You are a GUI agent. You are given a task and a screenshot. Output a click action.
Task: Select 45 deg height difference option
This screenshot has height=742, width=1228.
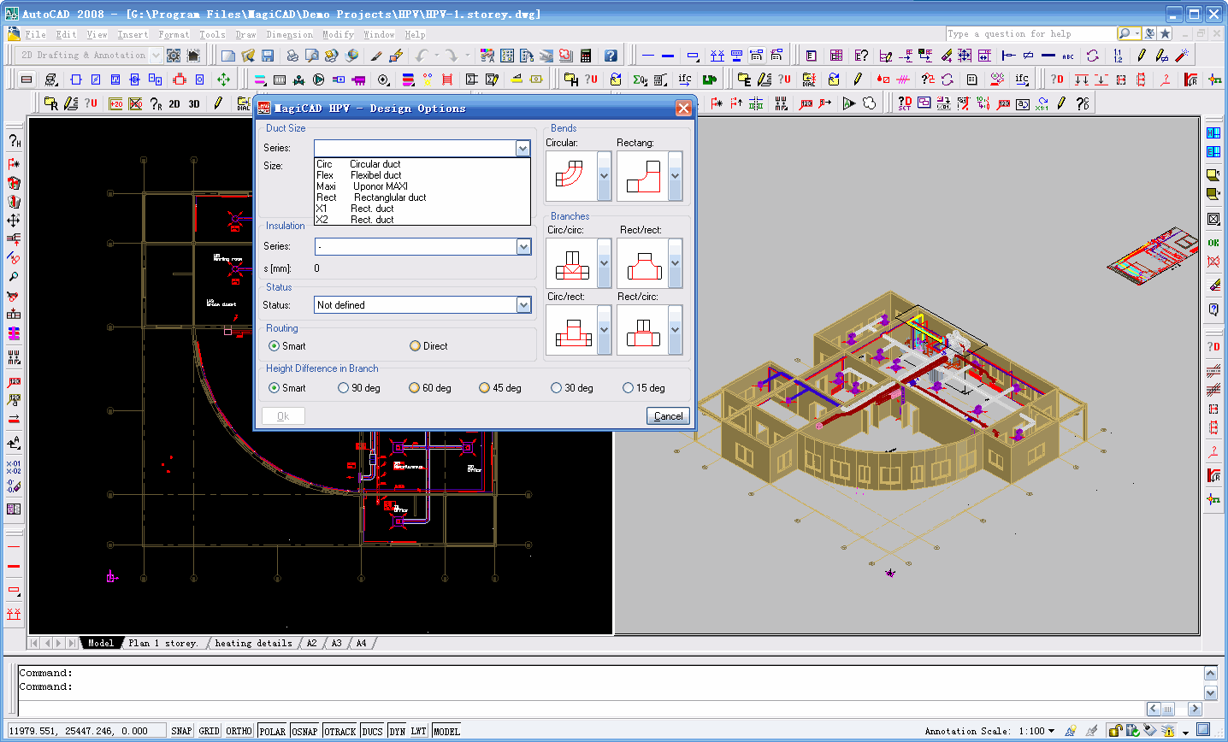(x=484, y=388)
